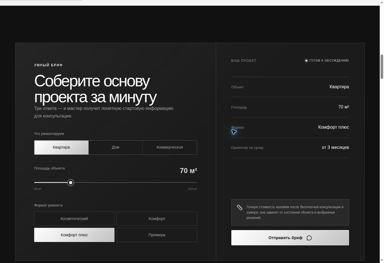Click the chat bubble icon in Отправить бриф
Screen dimensions: 384x263
[x=309, y=238]
